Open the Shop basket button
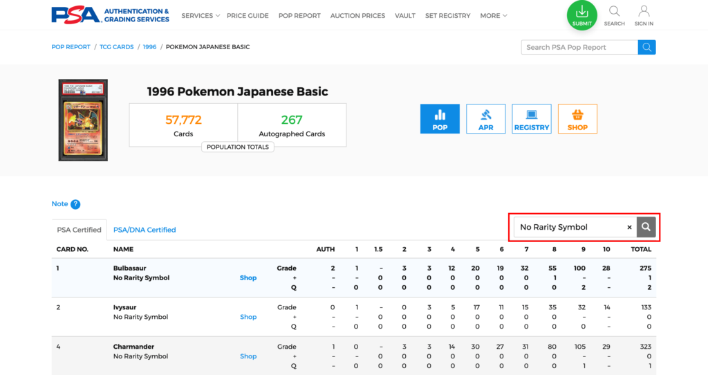The height and width of the screenshot is (375, 708). [577, 119]
